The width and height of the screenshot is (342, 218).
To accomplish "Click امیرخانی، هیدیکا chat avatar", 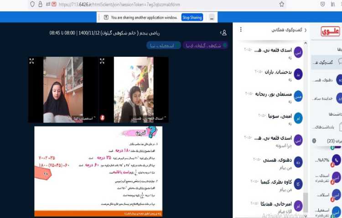I will (298, 206).
